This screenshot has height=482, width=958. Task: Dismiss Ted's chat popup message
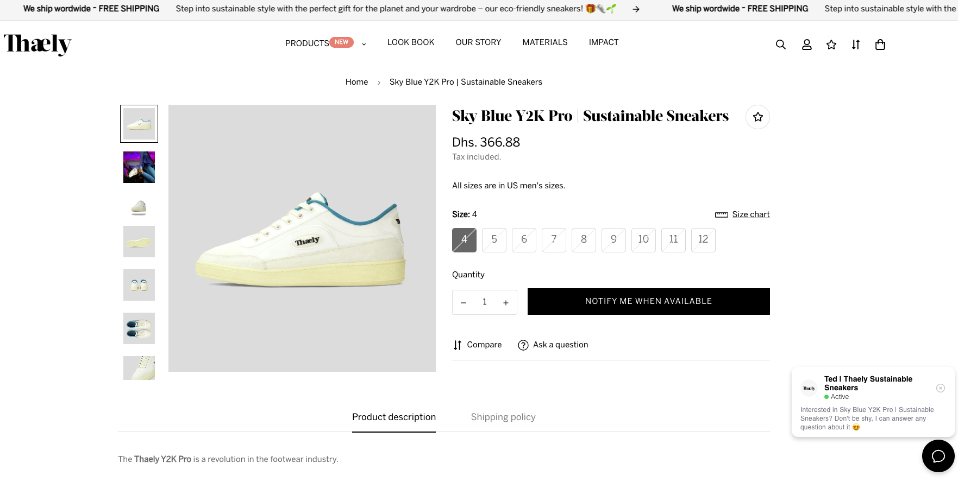(x=941, y=388)
